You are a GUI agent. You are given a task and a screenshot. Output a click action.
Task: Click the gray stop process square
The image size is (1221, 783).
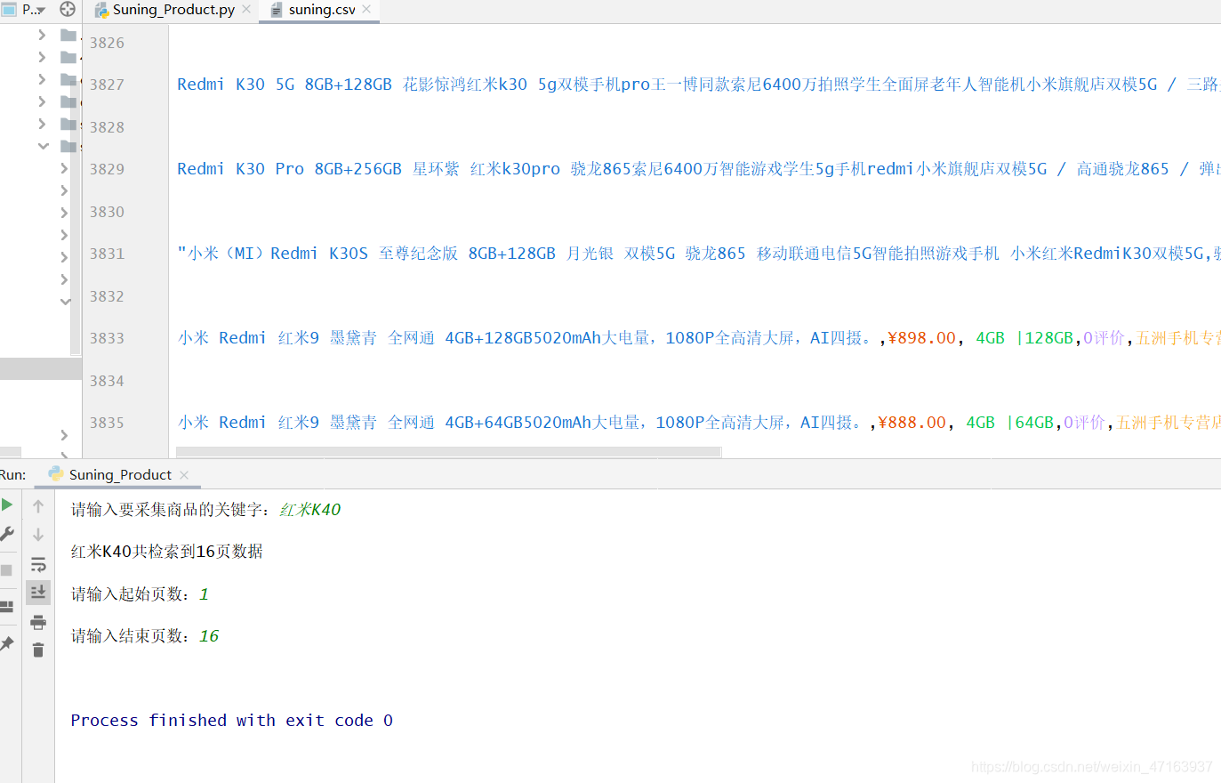6,570
